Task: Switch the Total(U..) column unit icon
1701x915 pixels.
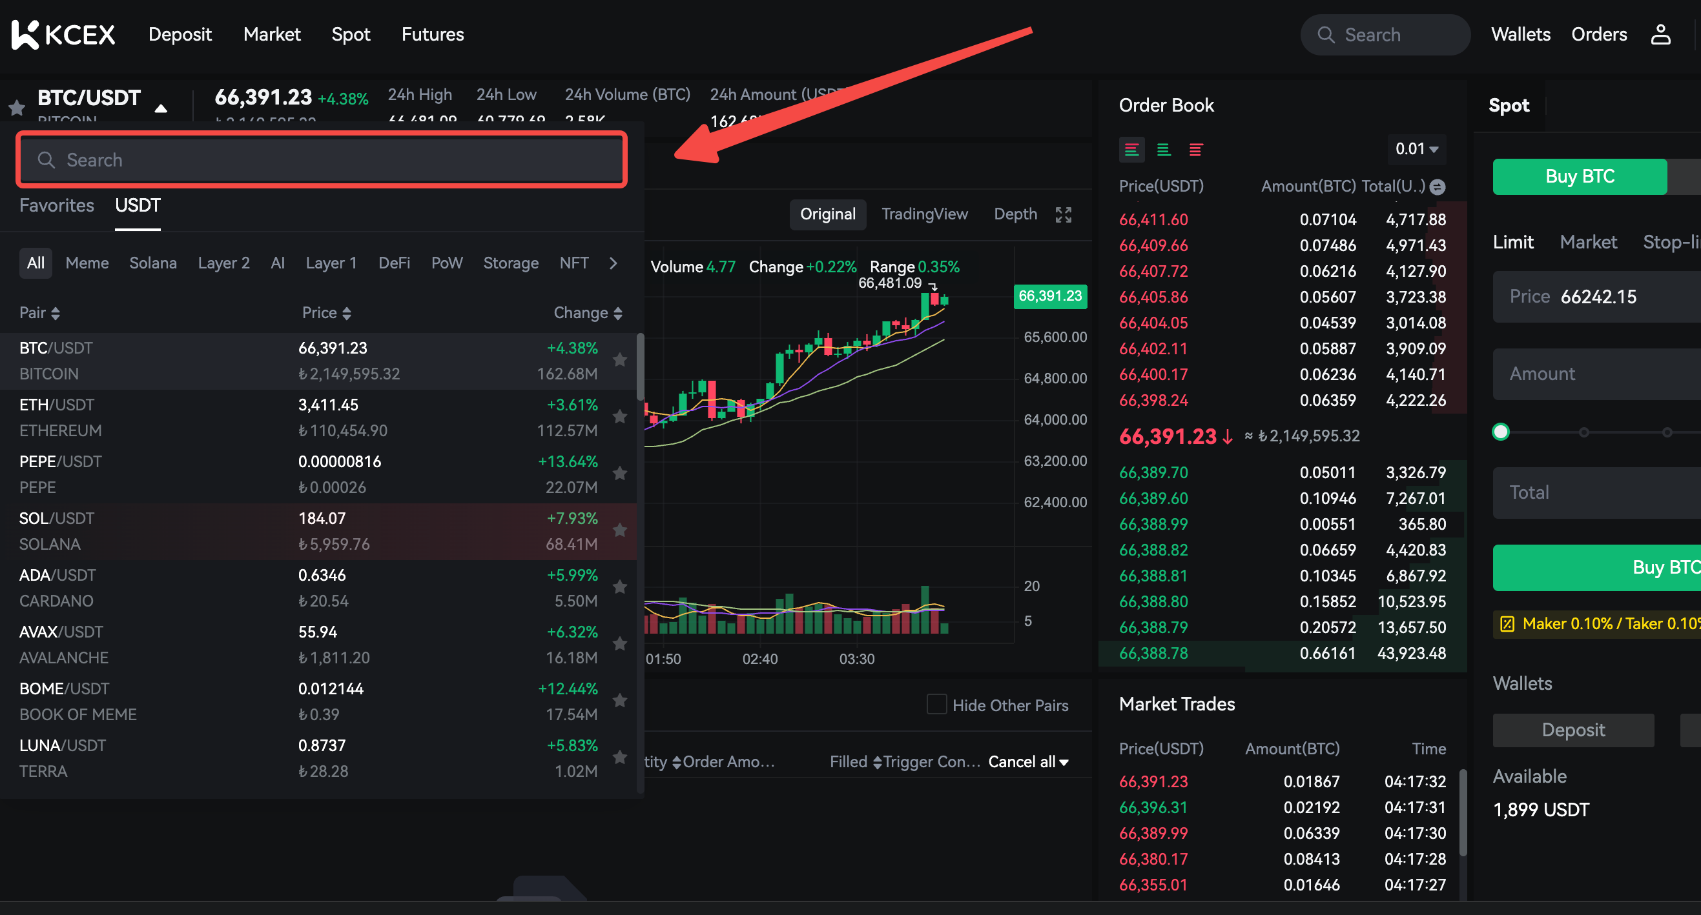Action: [1437, 187]
